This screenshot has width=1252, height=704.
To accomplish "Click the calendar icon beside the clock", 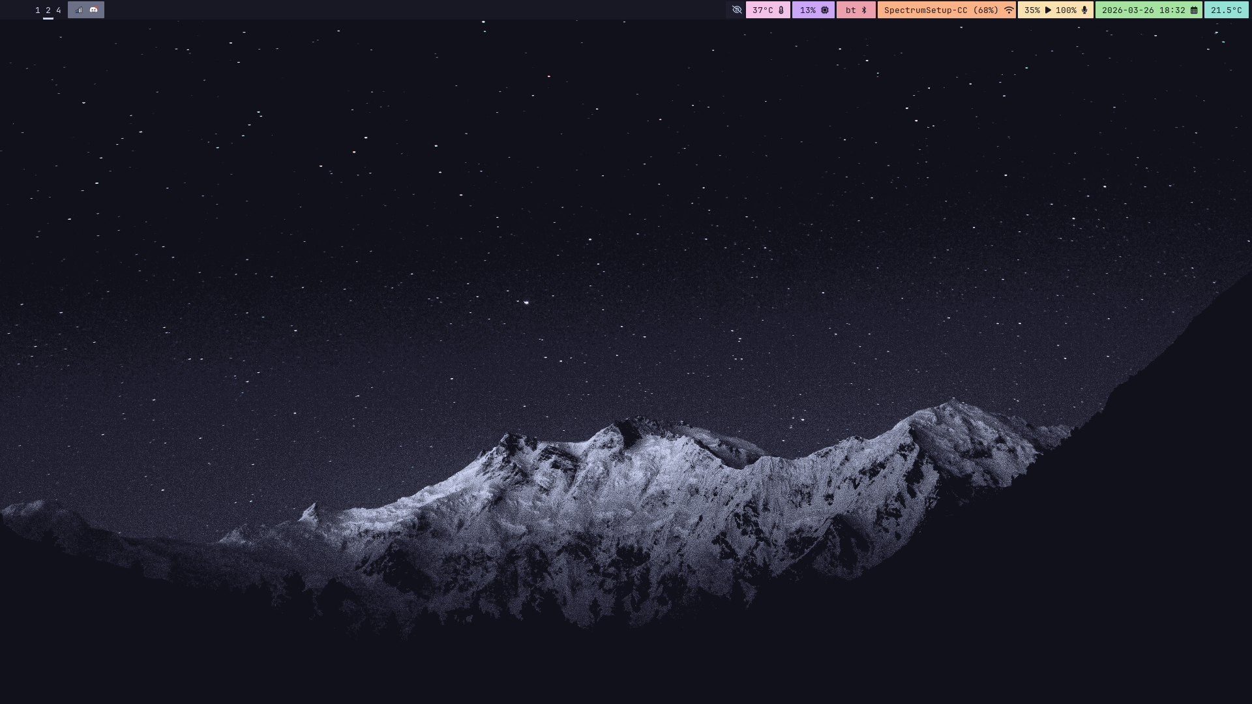I will click(x=1194, y=10).
